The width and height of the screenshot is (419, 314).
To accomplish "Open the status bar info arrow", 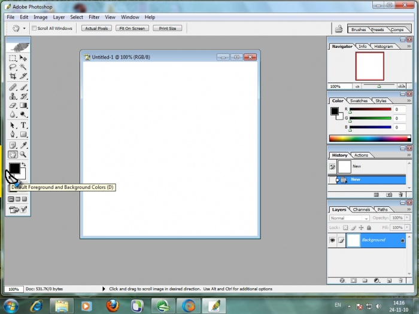I will 104,289.
